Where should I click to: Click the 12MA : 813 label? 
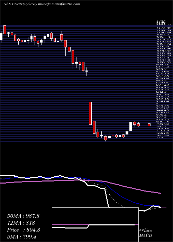(x=21, y=223)
